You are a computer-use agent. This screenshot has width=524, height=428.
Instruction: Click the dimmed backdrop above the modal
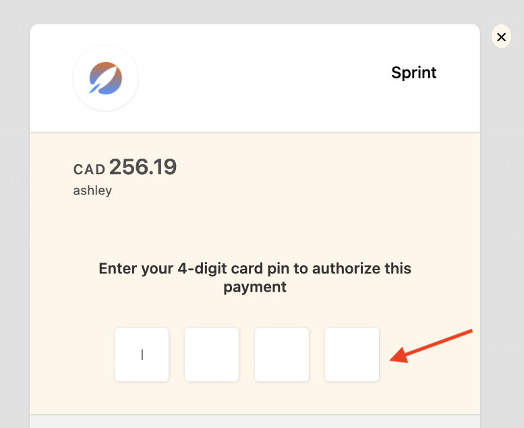pos(255,11)
